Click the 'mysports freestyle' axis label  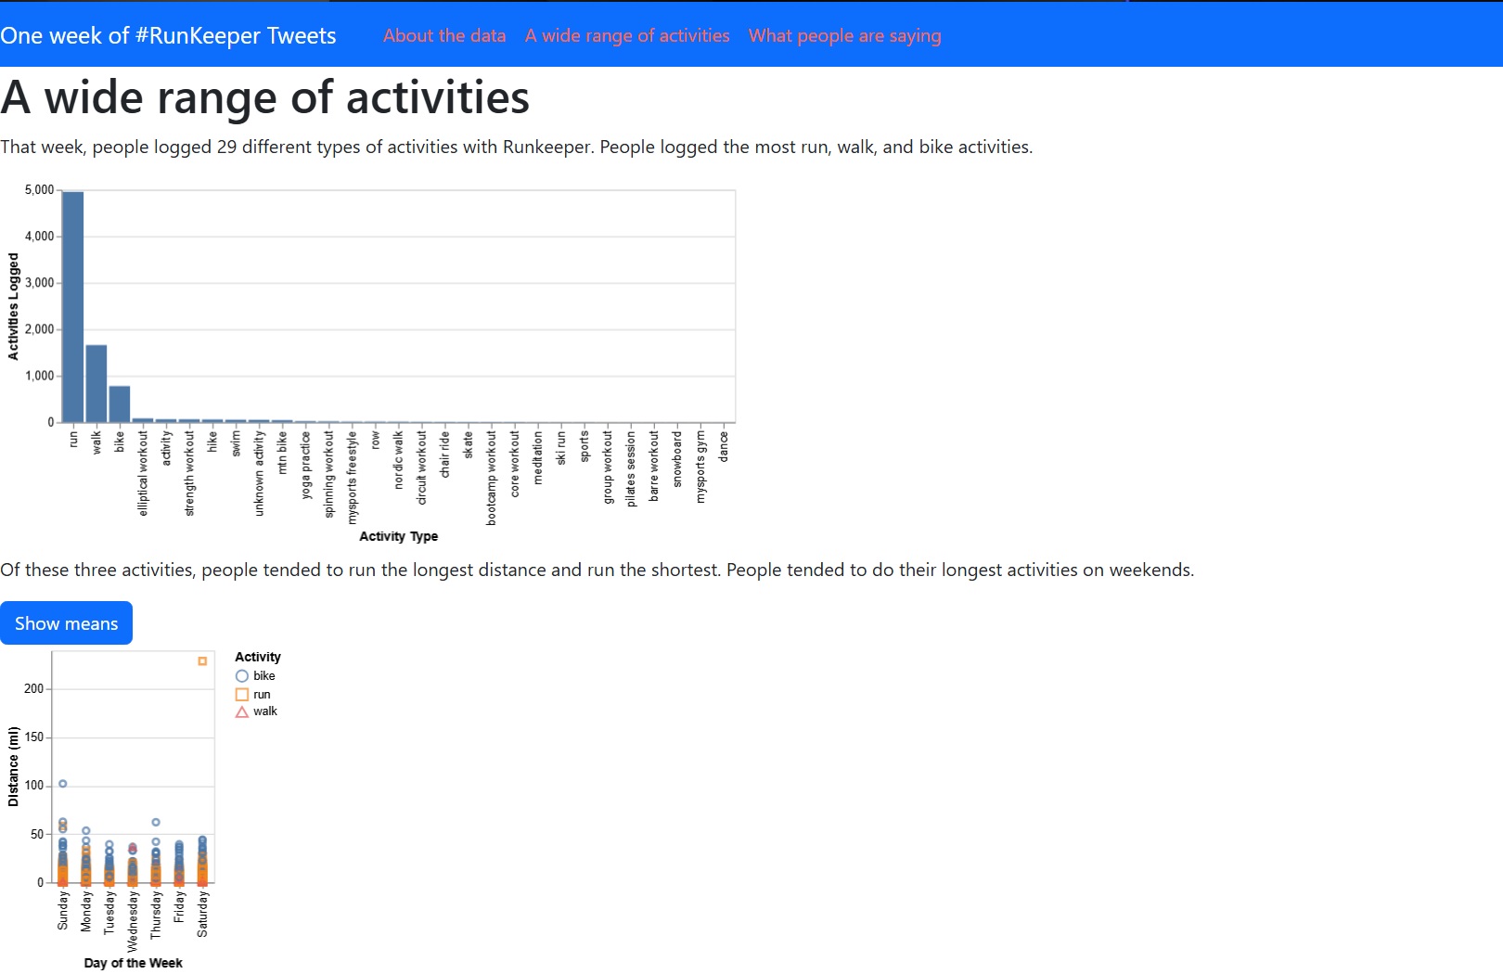pos(352,478)
